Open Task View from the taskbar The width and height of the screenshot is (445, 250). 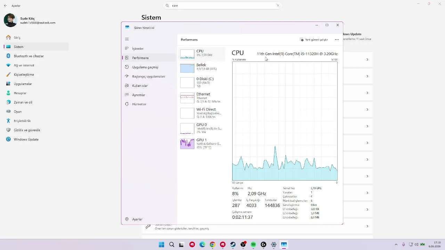[181, 244]
